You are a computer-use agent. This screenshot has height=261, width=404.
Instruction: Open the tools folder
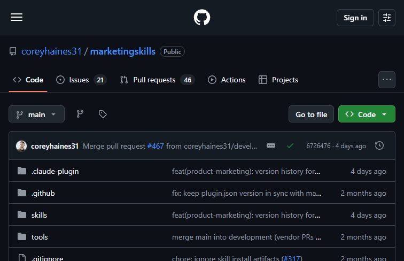click(40, 237)
